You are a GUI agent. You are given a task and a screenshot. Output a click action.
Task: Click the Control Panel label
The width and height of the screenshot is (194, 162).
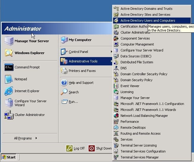coord(78,52)
